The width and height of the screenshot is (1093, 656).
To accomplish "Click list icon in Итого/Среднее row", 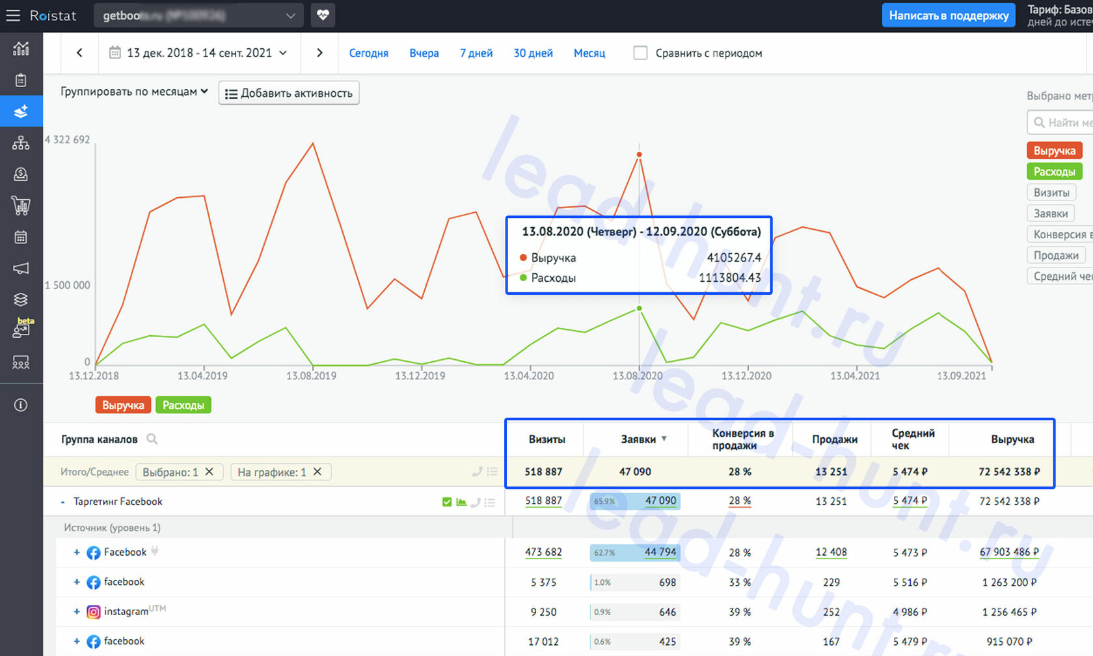I will pos(492,471).
